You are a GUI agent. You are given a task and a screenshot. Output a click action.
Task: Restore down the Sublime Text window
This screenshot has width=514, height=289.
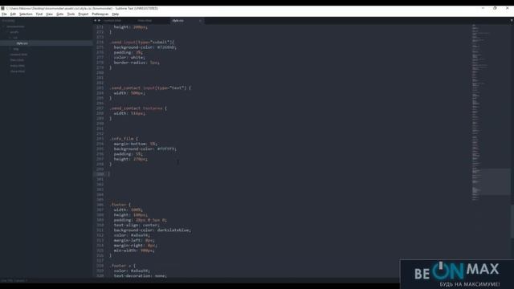[495, 8]
